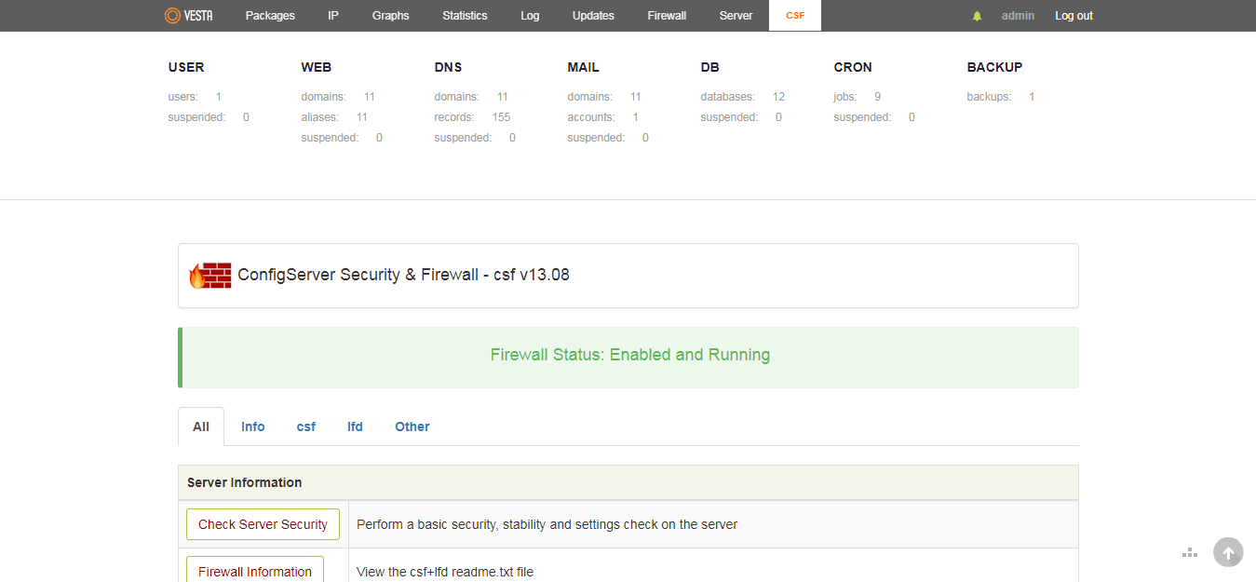Click 'Perform a basic security' description text
The width and height of the screenshot is (1256, 582).
[x=547, y=524]
